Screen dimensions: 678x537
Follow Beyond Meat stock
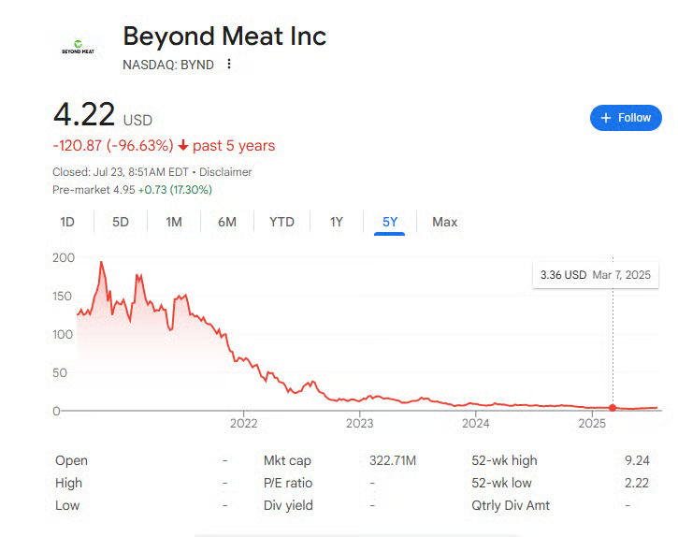[x=626, y=118]
